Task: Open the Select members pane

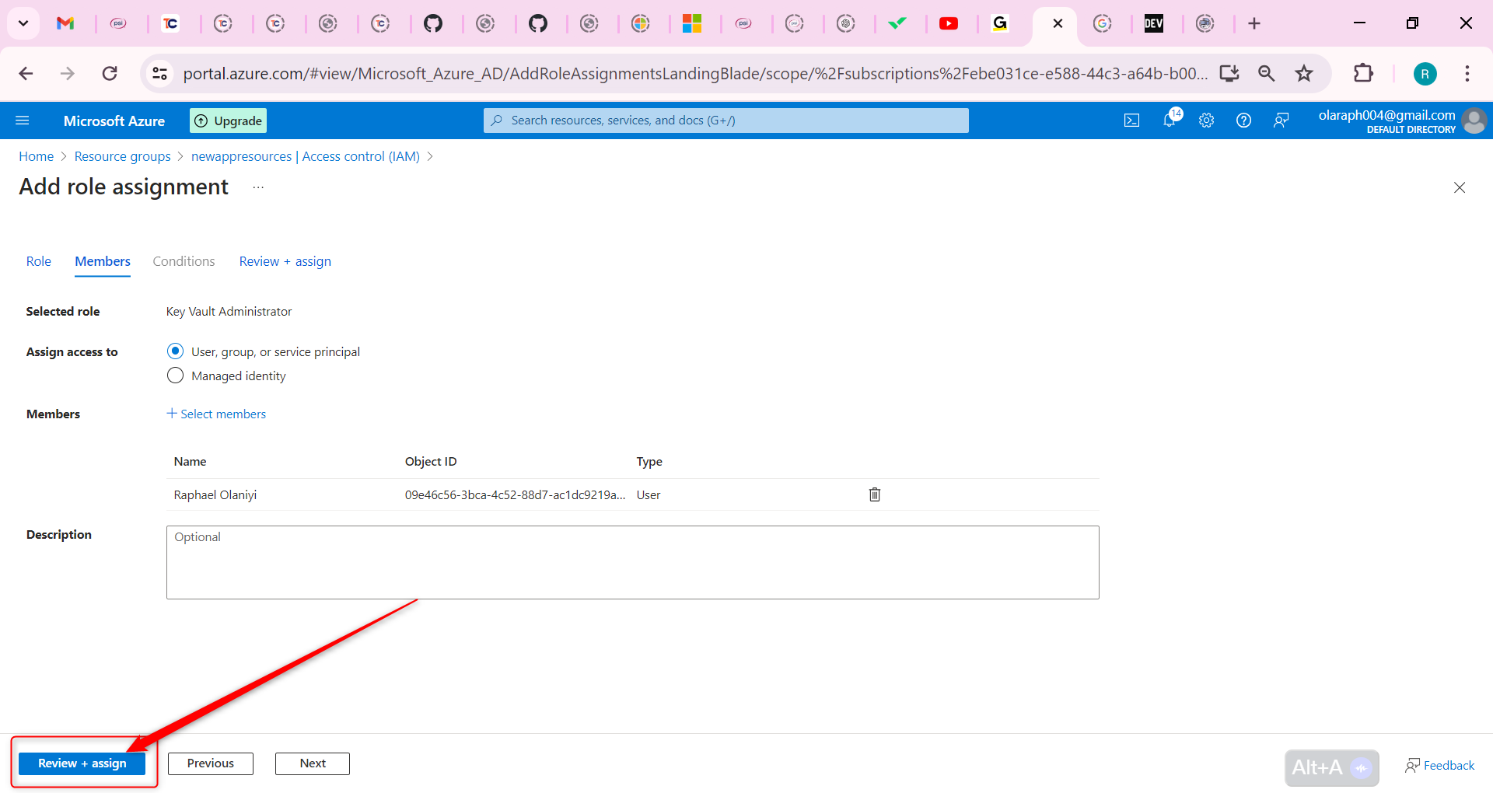Action: tap(217, 413)
